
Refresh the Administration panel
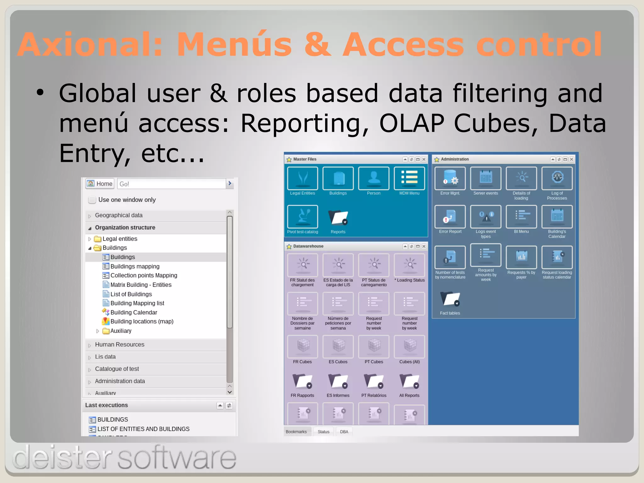[x=559, y=159]
